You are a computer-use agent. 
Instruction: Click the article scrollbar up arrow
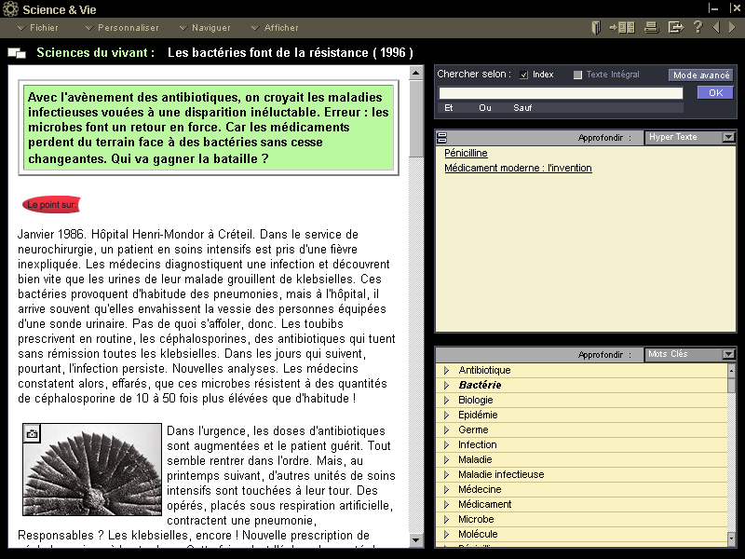pyautogui.click(x=415, y=73)
